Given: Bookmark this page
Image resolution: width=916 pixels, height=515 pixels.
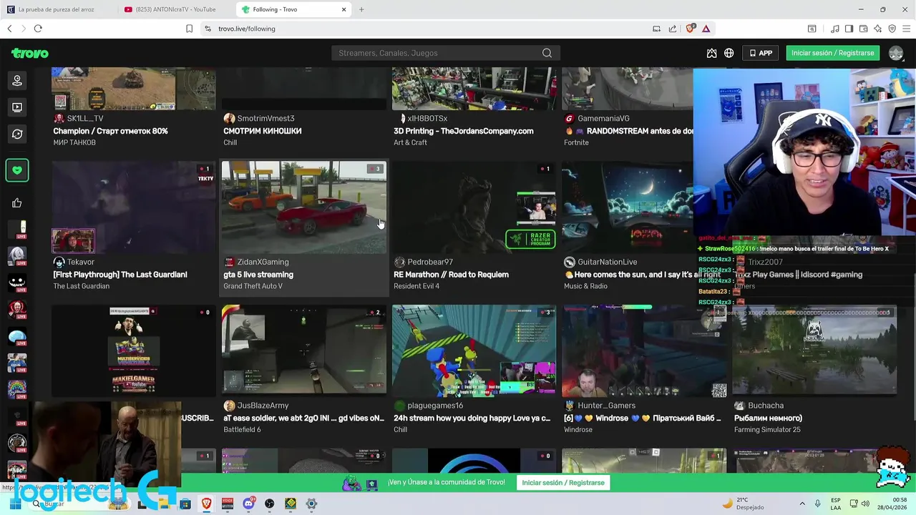Looking at the screenshot, I should pyautogui.click(x=189, y=29).
